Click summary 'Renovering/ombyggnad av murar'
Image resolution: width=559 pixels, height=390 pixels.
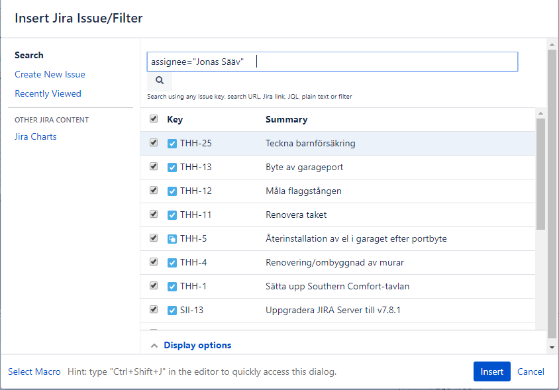point(334,262)
